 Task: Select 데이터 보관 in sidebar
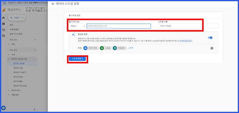(18, 77)
